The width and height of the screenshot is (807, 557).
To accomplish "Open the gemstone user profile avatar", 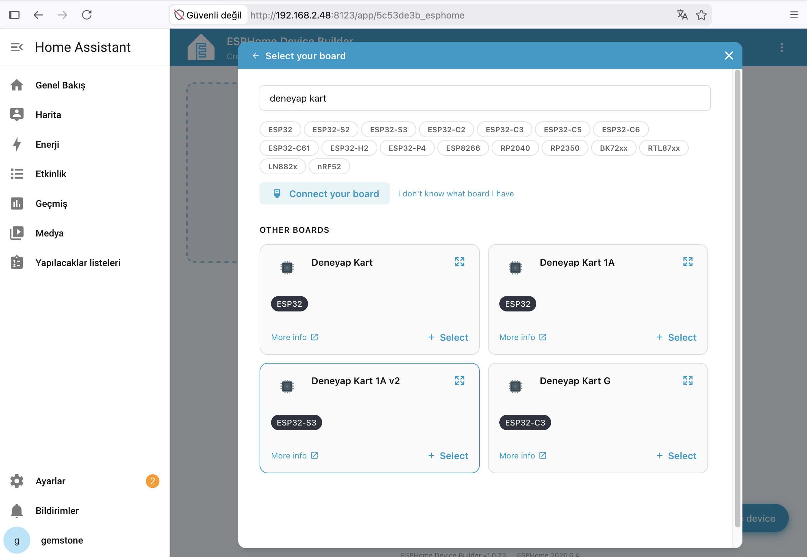I will coord(17,540).
